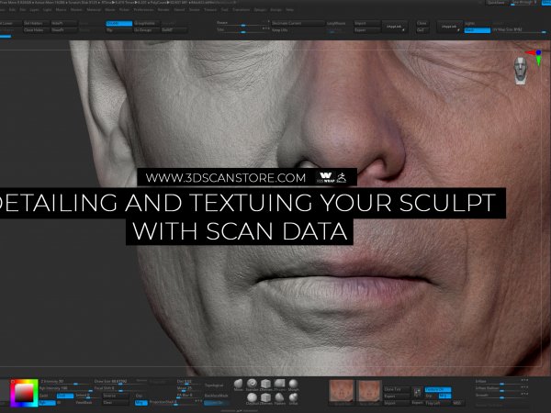
Task: Toggle the BackfaceMask option
Action: tap(216, 396)
